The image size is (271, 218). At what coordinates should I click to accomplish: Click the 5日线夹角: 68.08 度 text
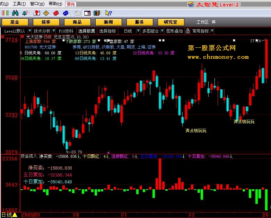click(x=41, y=53)
